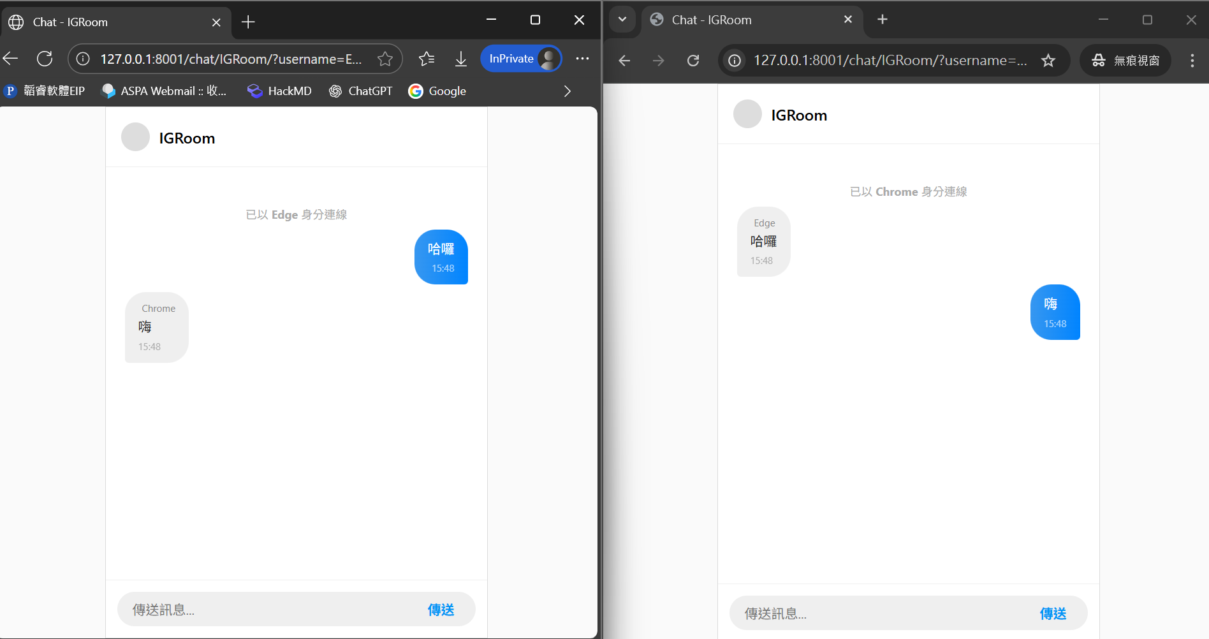Image resolution: width=1209 pixels, height=639 pixels.
Task: Open Edge favorites list icon
Action: pos(427,59)
